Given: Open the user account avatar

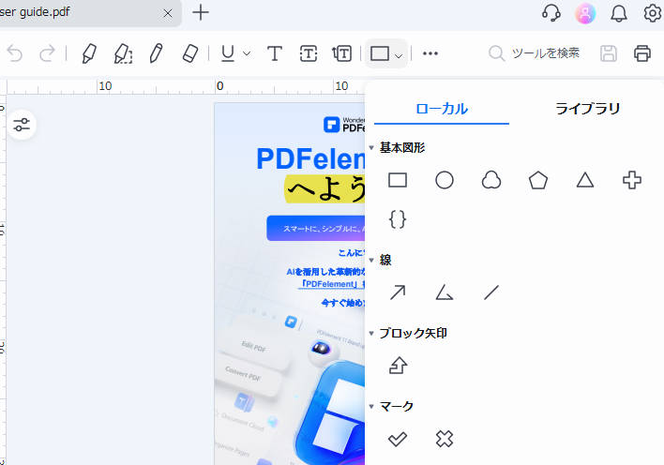Looking at the screenshot, I should click(585, 13).
